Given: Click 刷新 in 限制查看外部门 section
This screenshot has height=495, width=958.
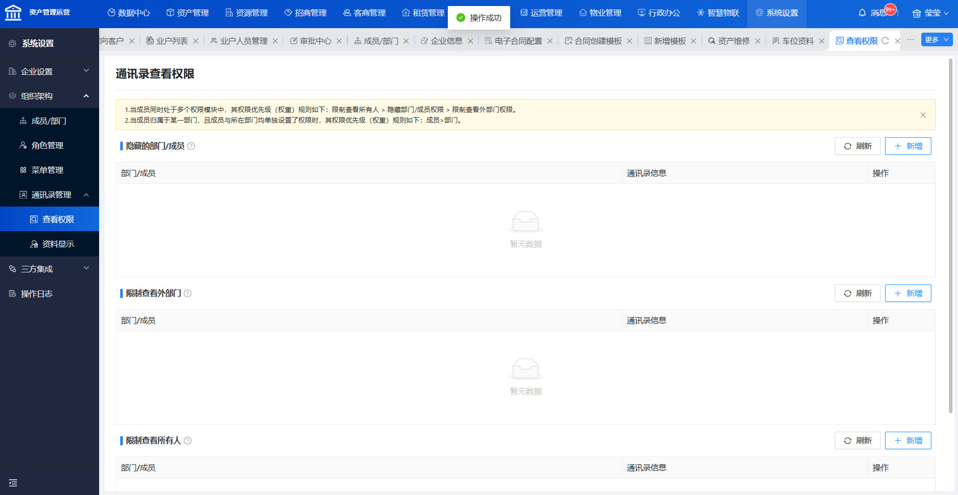Looking at the screenshot, I should coord(857,293).
